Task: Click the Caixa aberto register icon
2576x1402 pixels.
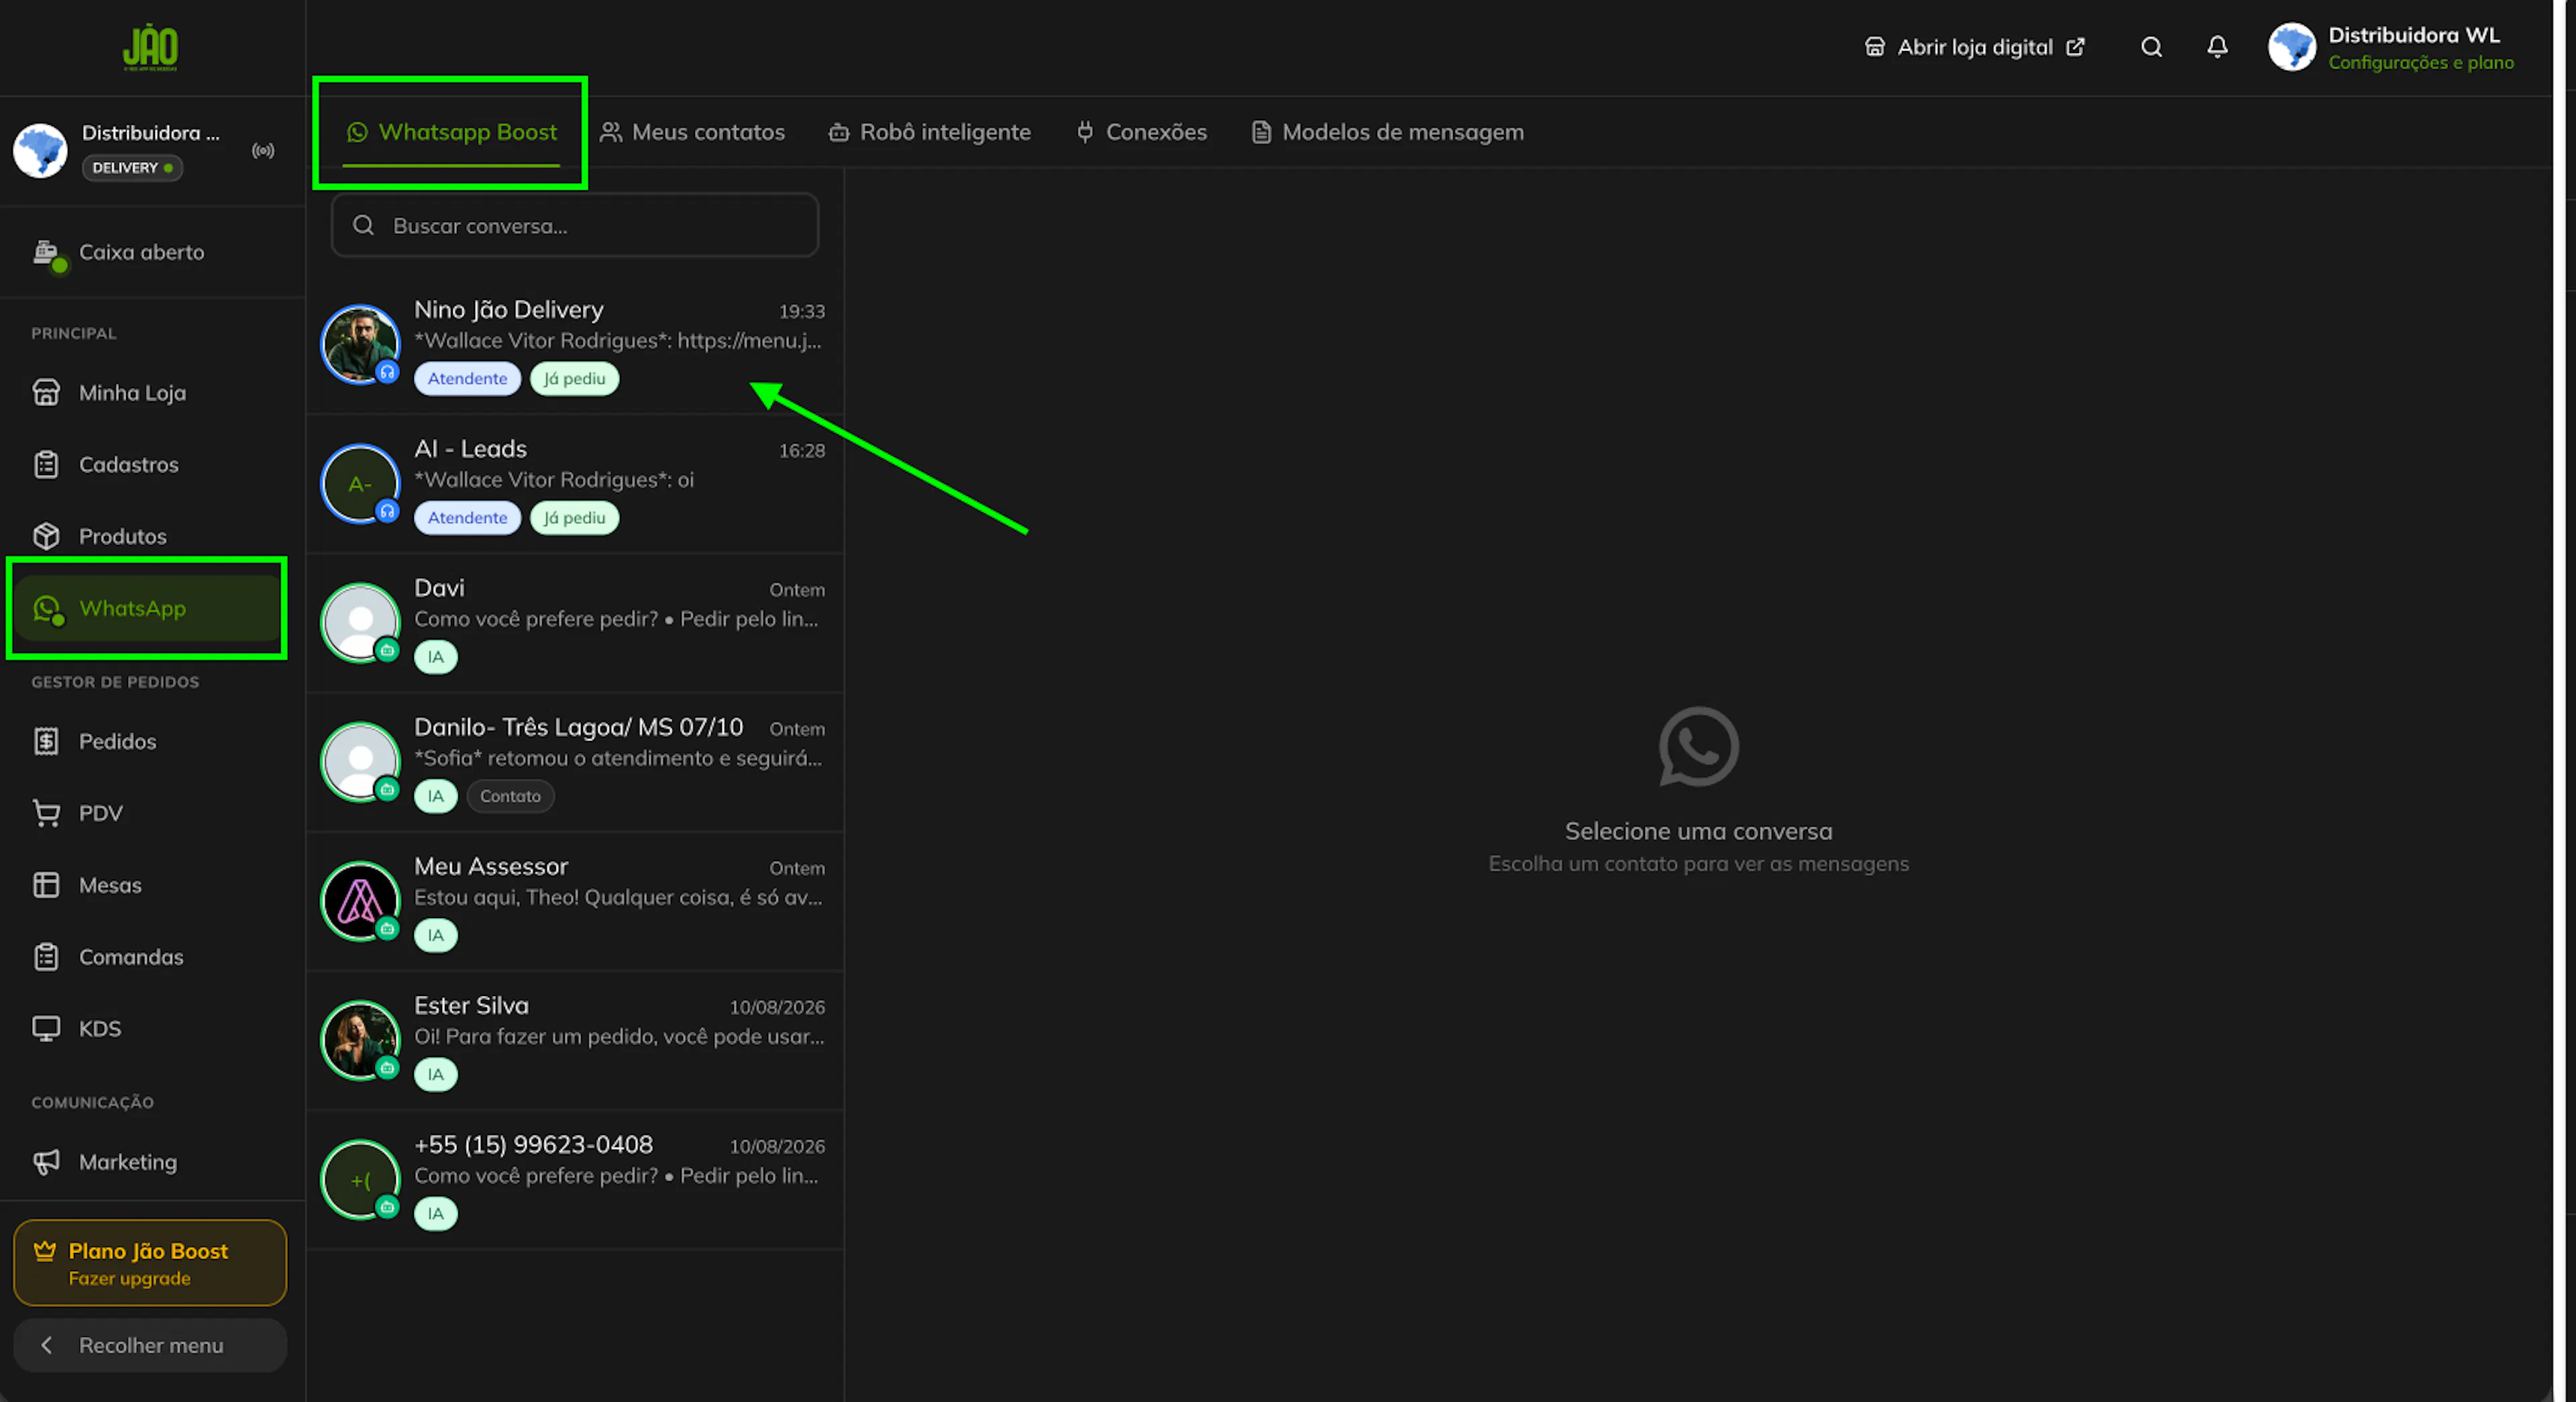Action: [47, 253]
